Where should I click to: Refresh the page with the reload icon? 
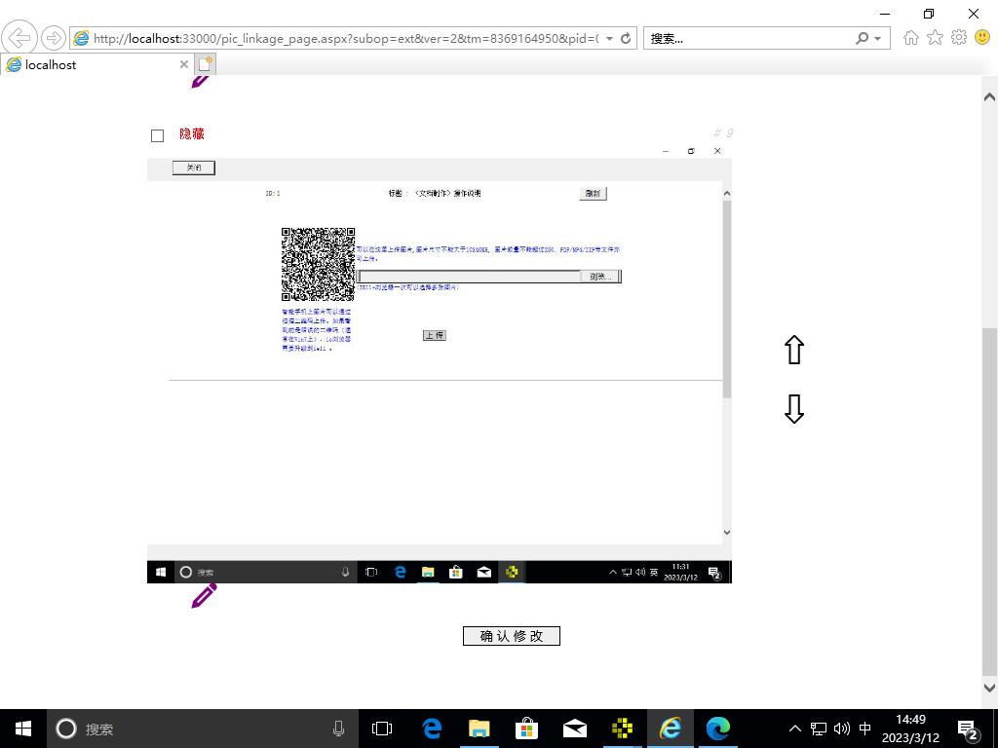[626, 39]
